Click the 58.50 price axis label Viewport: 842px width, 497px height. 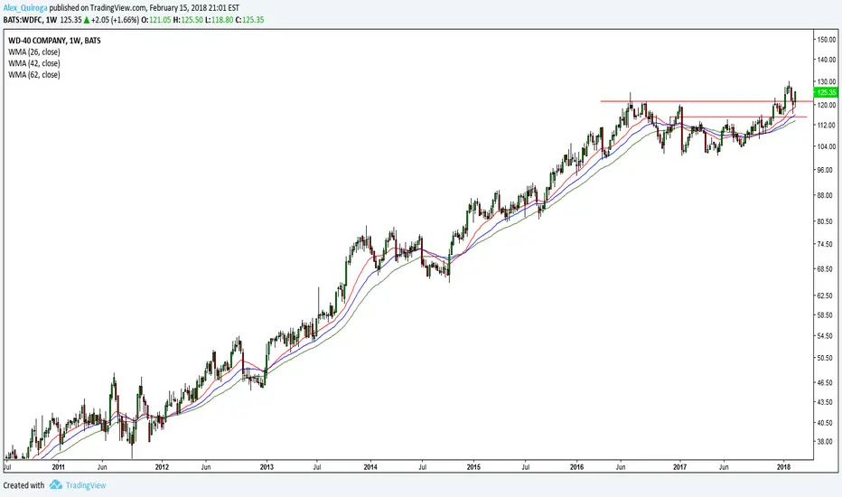point(827,315)
